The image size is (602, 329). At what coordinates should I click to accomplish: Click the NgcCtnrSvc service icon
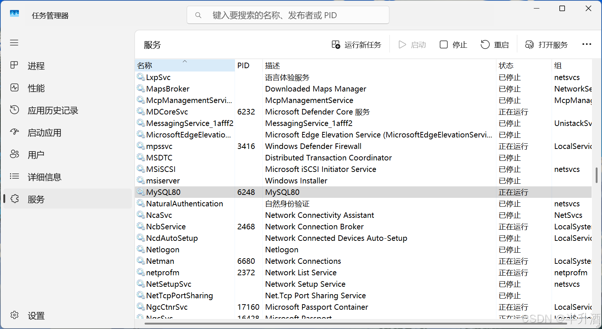[x=141, y=307]
